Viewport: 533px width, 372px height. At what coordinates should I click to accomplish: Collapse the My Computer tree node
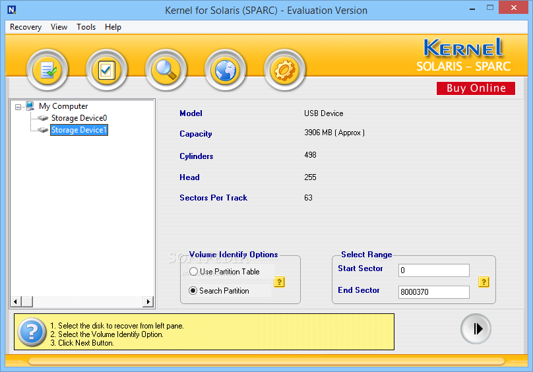click(x=18, y=107)
